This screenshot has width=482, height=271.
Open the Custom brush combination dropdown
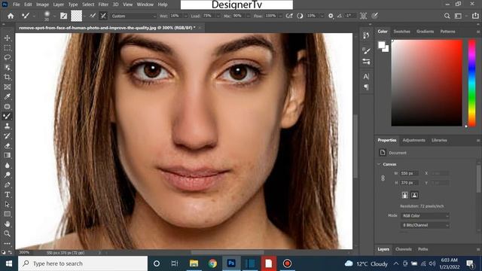[133, 16]
